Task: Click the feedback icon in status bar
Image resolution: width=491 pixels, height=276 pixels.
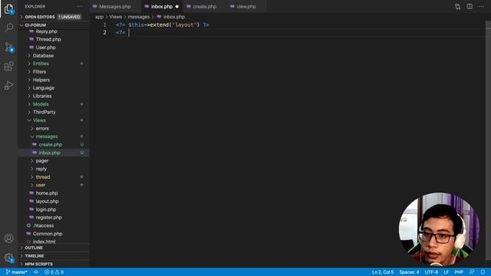Action: point(472,272)
